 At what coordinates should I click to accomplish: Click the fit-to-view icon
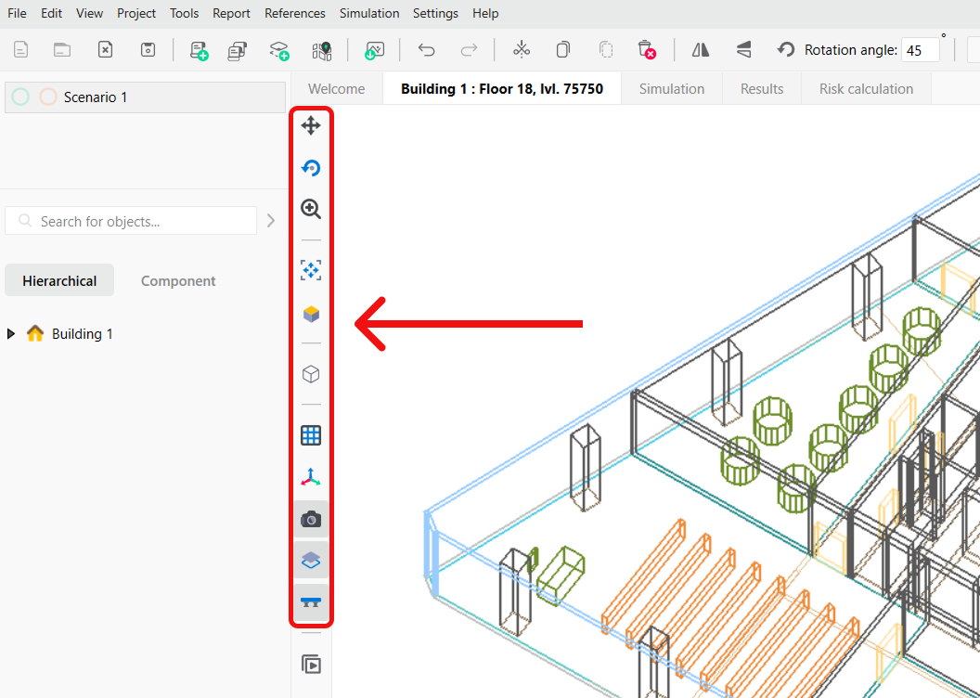click(x=311, y=270)
